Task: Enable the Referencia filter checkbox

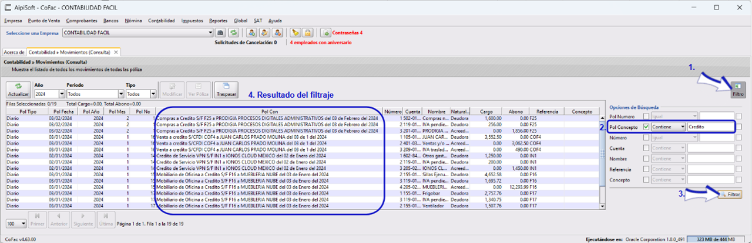Action: (x=646, y=169)
